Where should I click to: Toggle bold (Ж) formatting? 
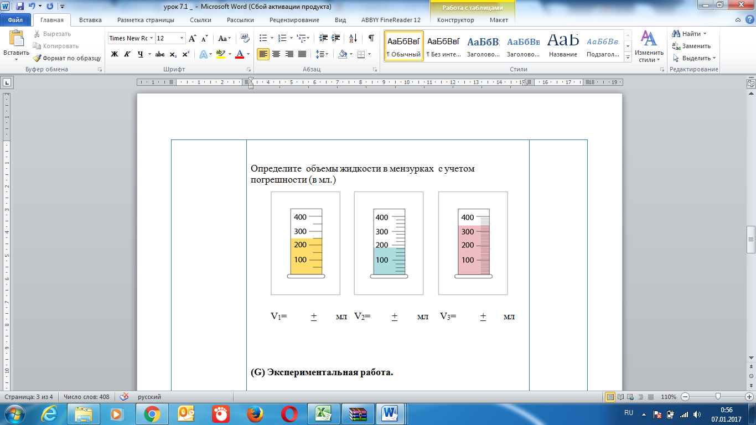[x=115, y=54]
